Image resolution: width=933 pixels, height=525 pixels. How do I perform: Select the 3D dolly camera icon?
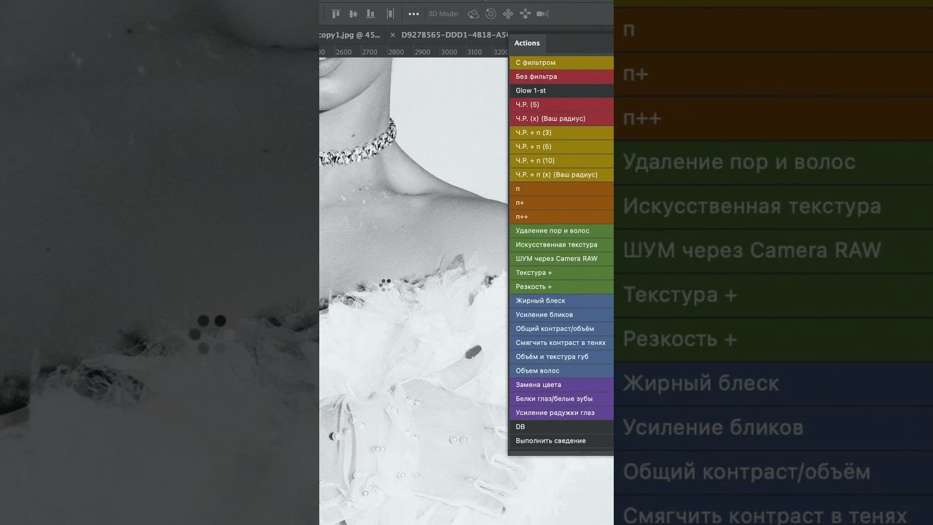541,13
